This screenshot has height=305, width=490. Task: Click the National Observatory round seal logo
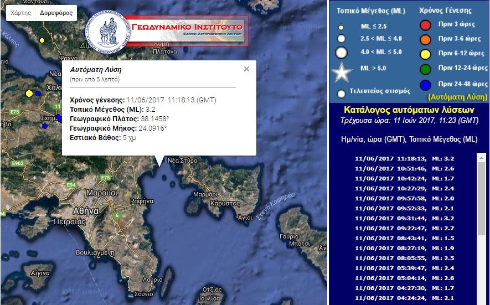[x=111, y=32]
